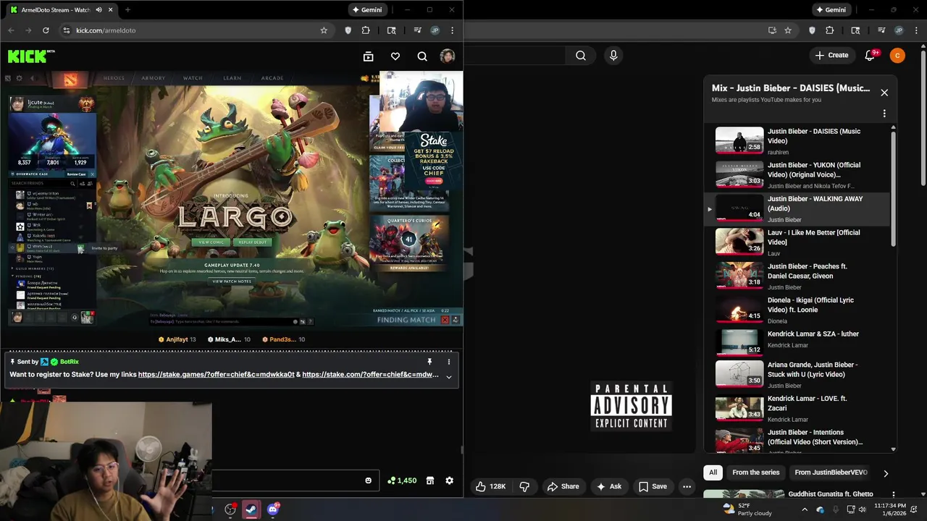This screenshot has width=927, height=521.
Task: Click the Miks_A... leaderboard entry
Action: (229, 339)
